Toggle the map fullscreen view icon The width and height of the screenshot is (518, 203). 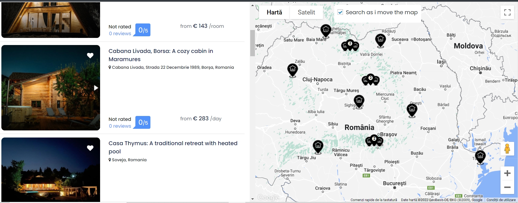(507, 12)
